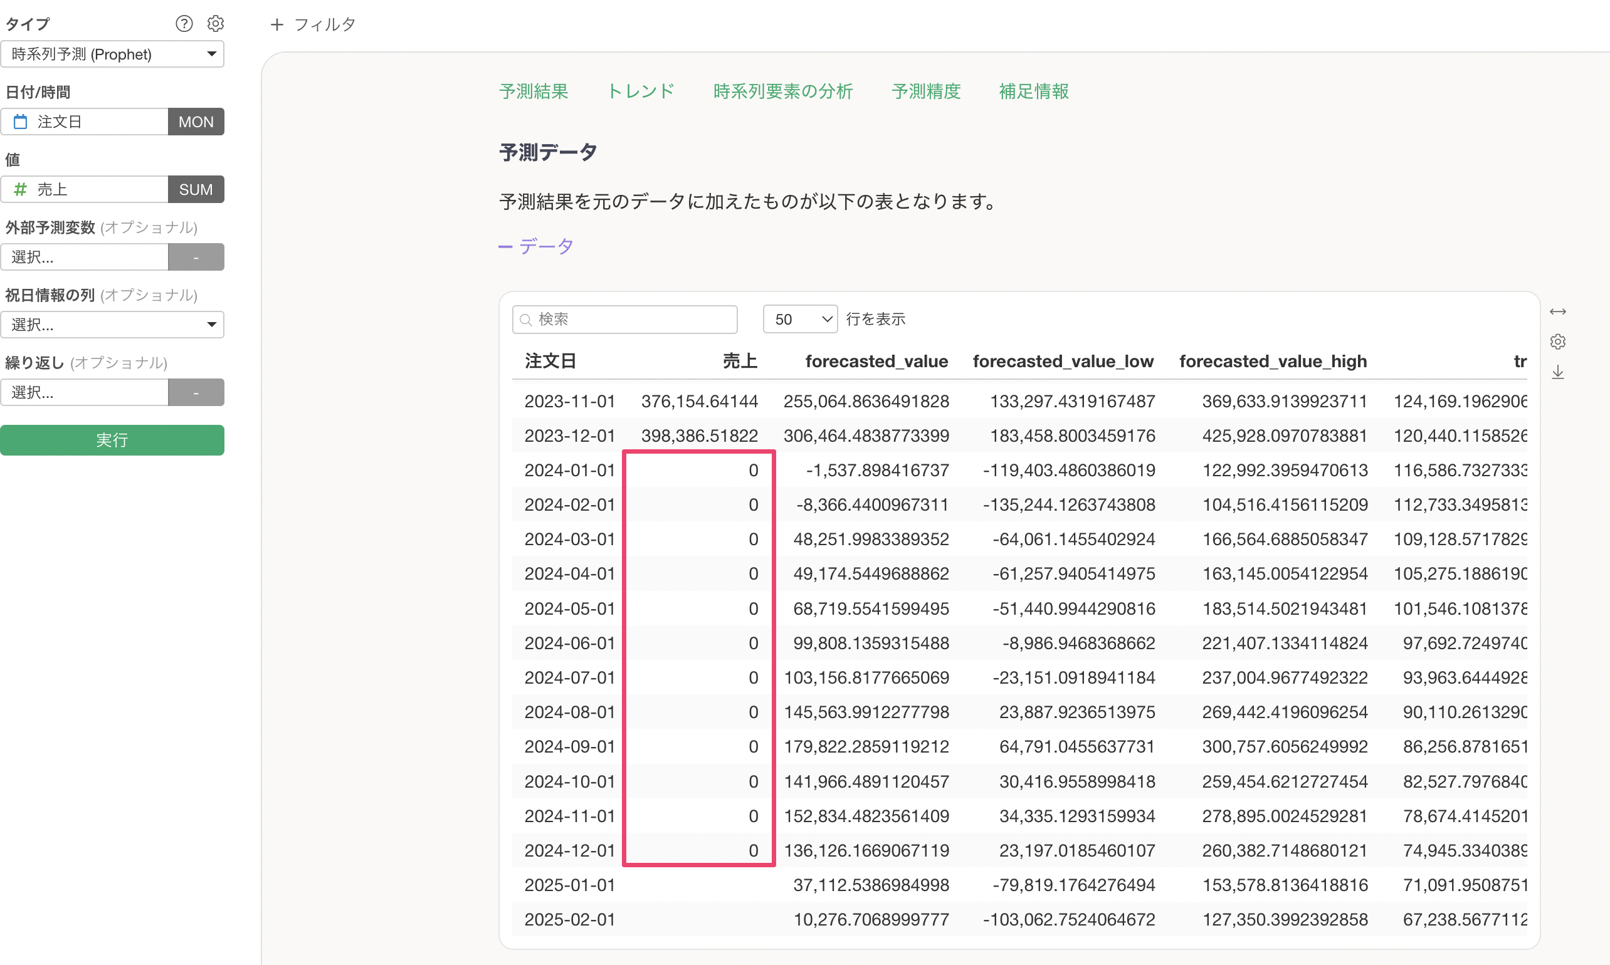This screenshot has width=1610, height=965.
Task: Click the フィルタ add filter button
Action: (313, 24)
